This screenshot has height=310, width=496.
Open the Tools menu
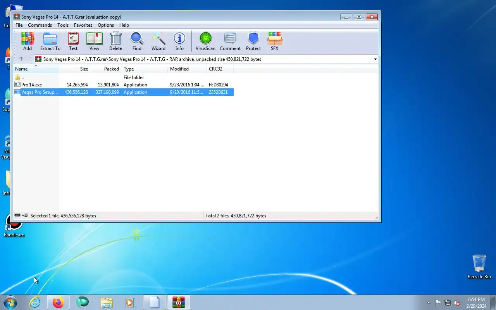click(63, 25)
